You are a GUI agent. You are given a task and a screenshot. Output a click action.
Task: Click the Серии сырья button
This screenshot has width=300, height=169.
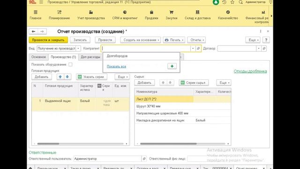coord(194,83)
